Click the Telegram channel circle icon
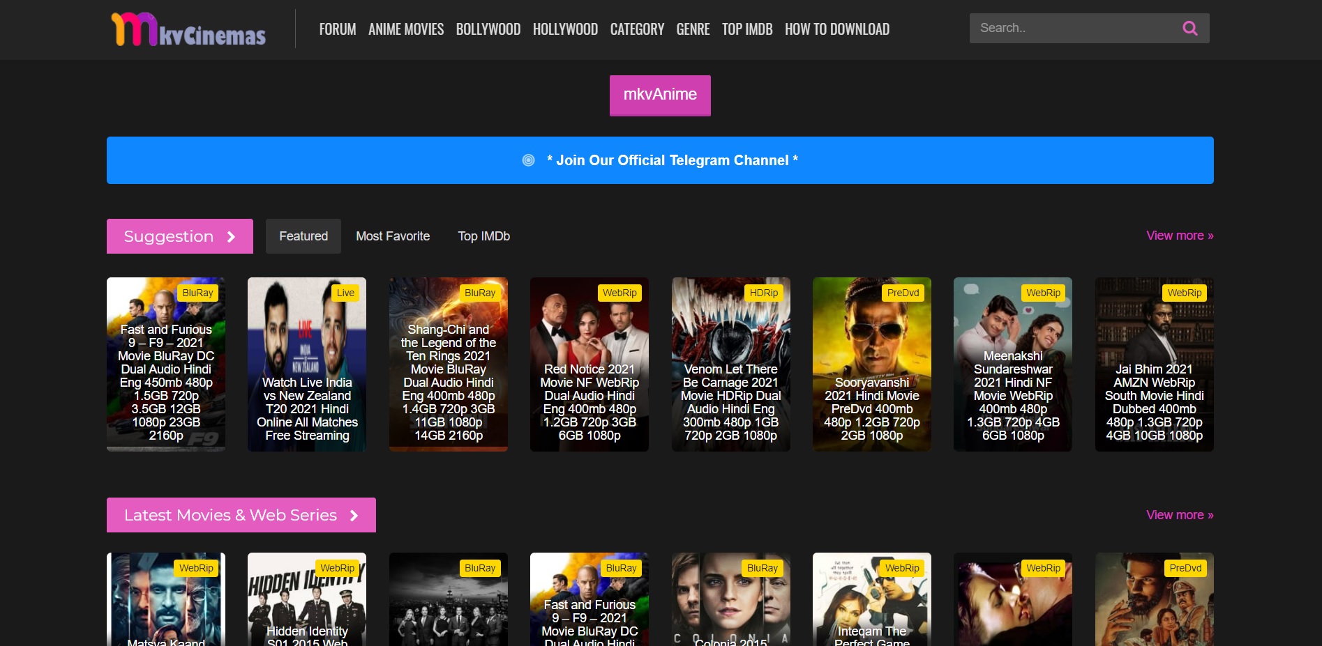 coord(529,160)
